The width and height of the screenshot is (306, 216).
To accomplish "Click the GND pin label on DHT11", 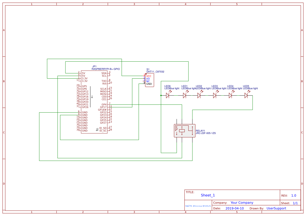I will point(149,84).
